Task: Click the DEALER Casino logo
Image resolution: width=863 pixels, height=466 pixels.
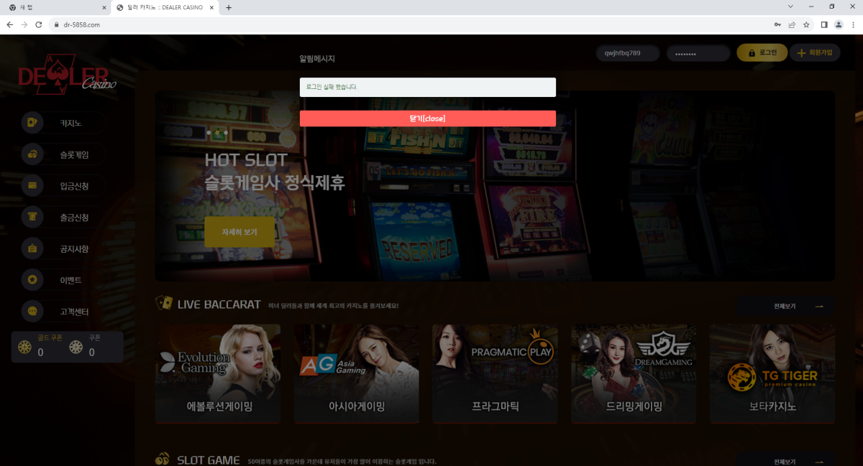Action: pos(67,75)
